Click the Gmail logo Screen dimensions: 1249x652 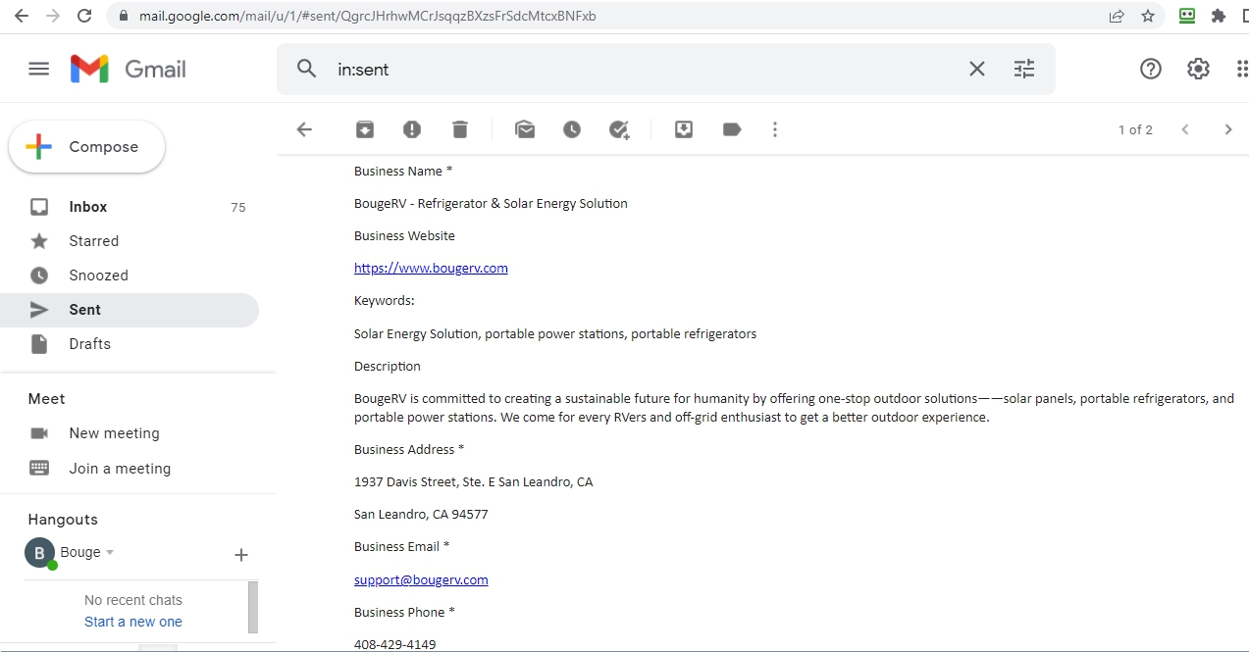129,69
